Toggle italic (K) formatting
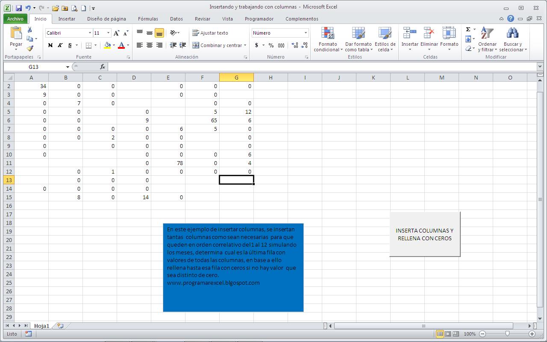Viewport: 547px width, 342px height. [60, 45]
